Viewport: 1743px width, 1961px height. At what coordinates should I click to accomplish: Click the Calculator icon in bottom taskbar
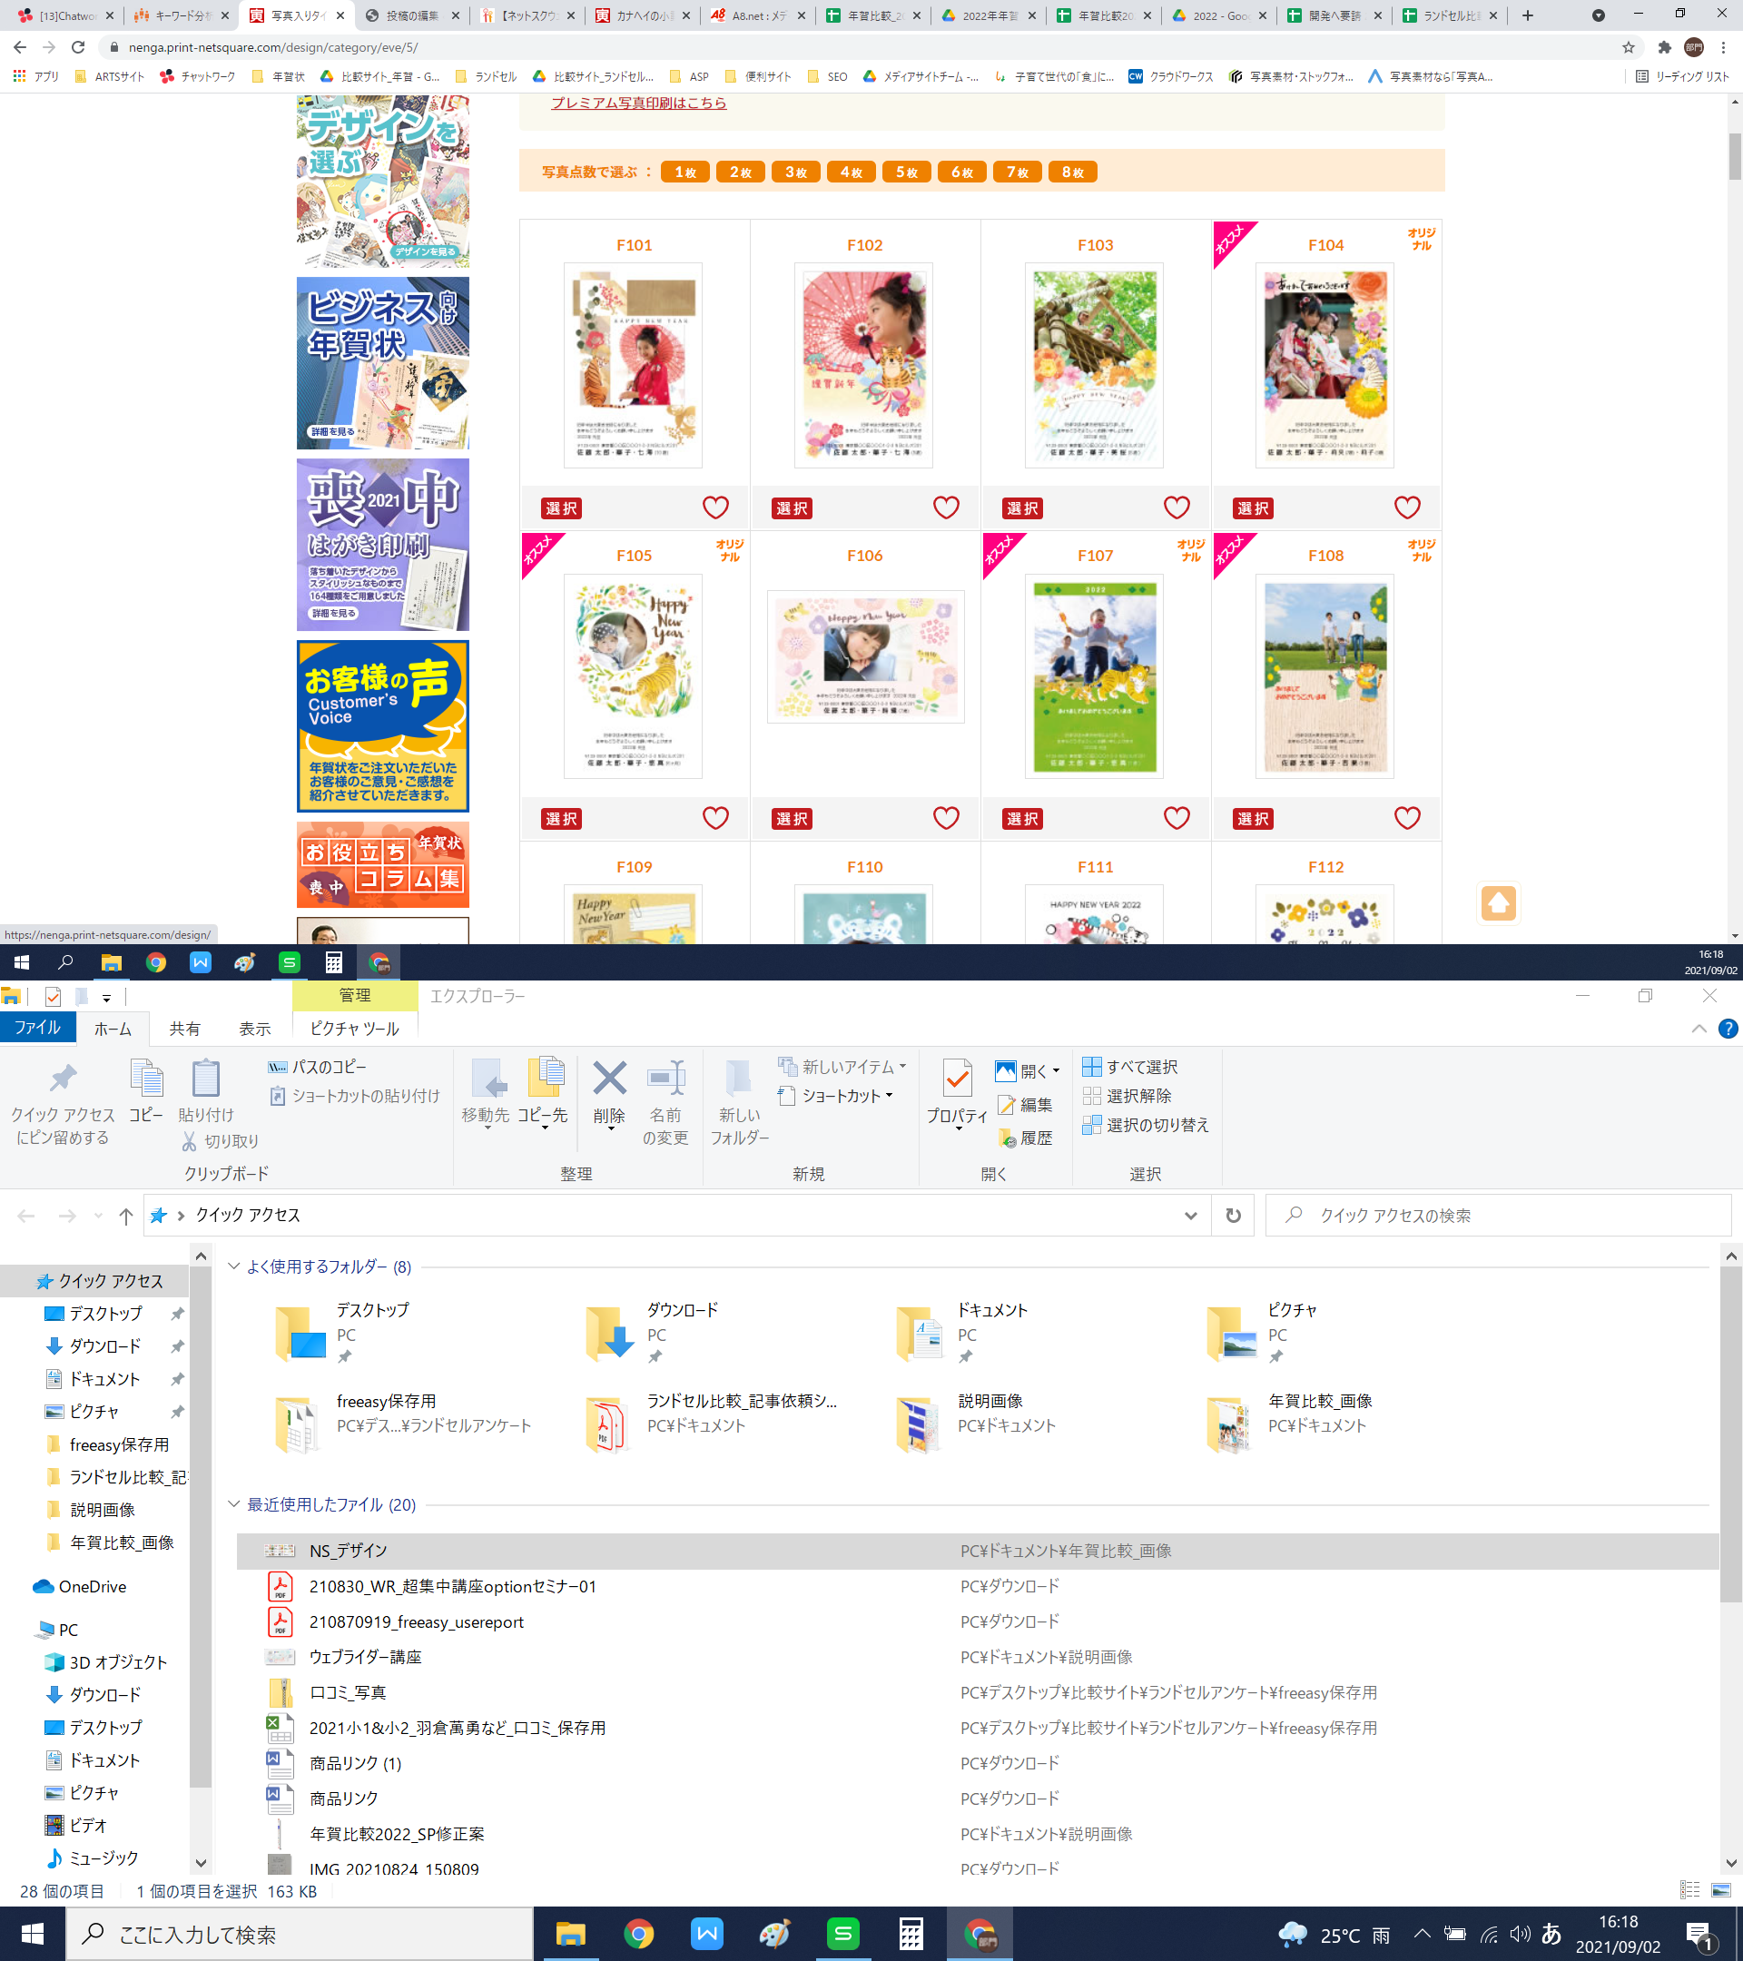coord(911,1934)
